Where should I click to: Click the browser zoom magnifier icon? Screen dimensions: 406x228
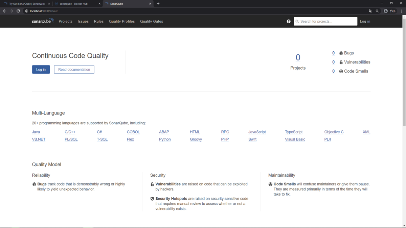point(377,11)
